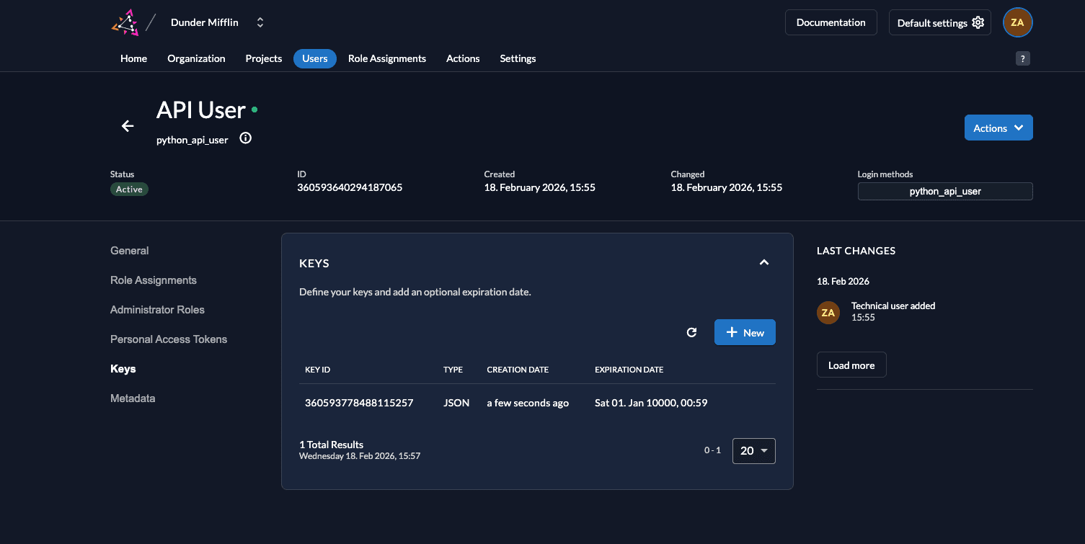This screenshot has width=1085, height=544.
Task: Click the info icon beside python_api_user
Action: 245,138
